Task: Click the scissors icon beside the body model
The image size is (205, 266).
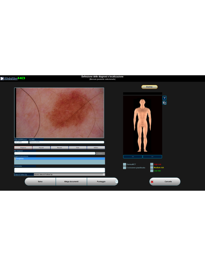Action: pyautogui.click(x=164, y=98)
